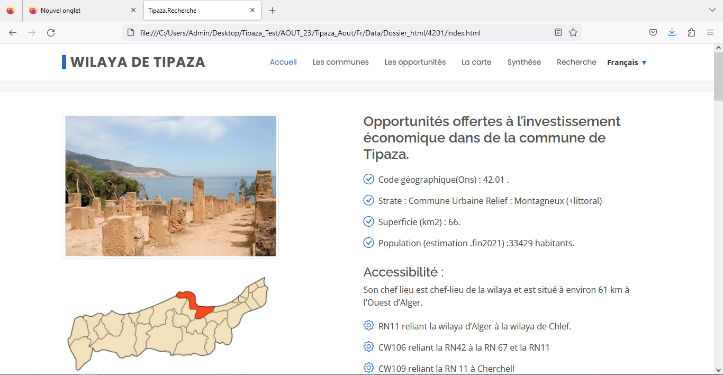Click the Recherche navigation link
This screenshot has height=375, width=723.
point(576,62)
